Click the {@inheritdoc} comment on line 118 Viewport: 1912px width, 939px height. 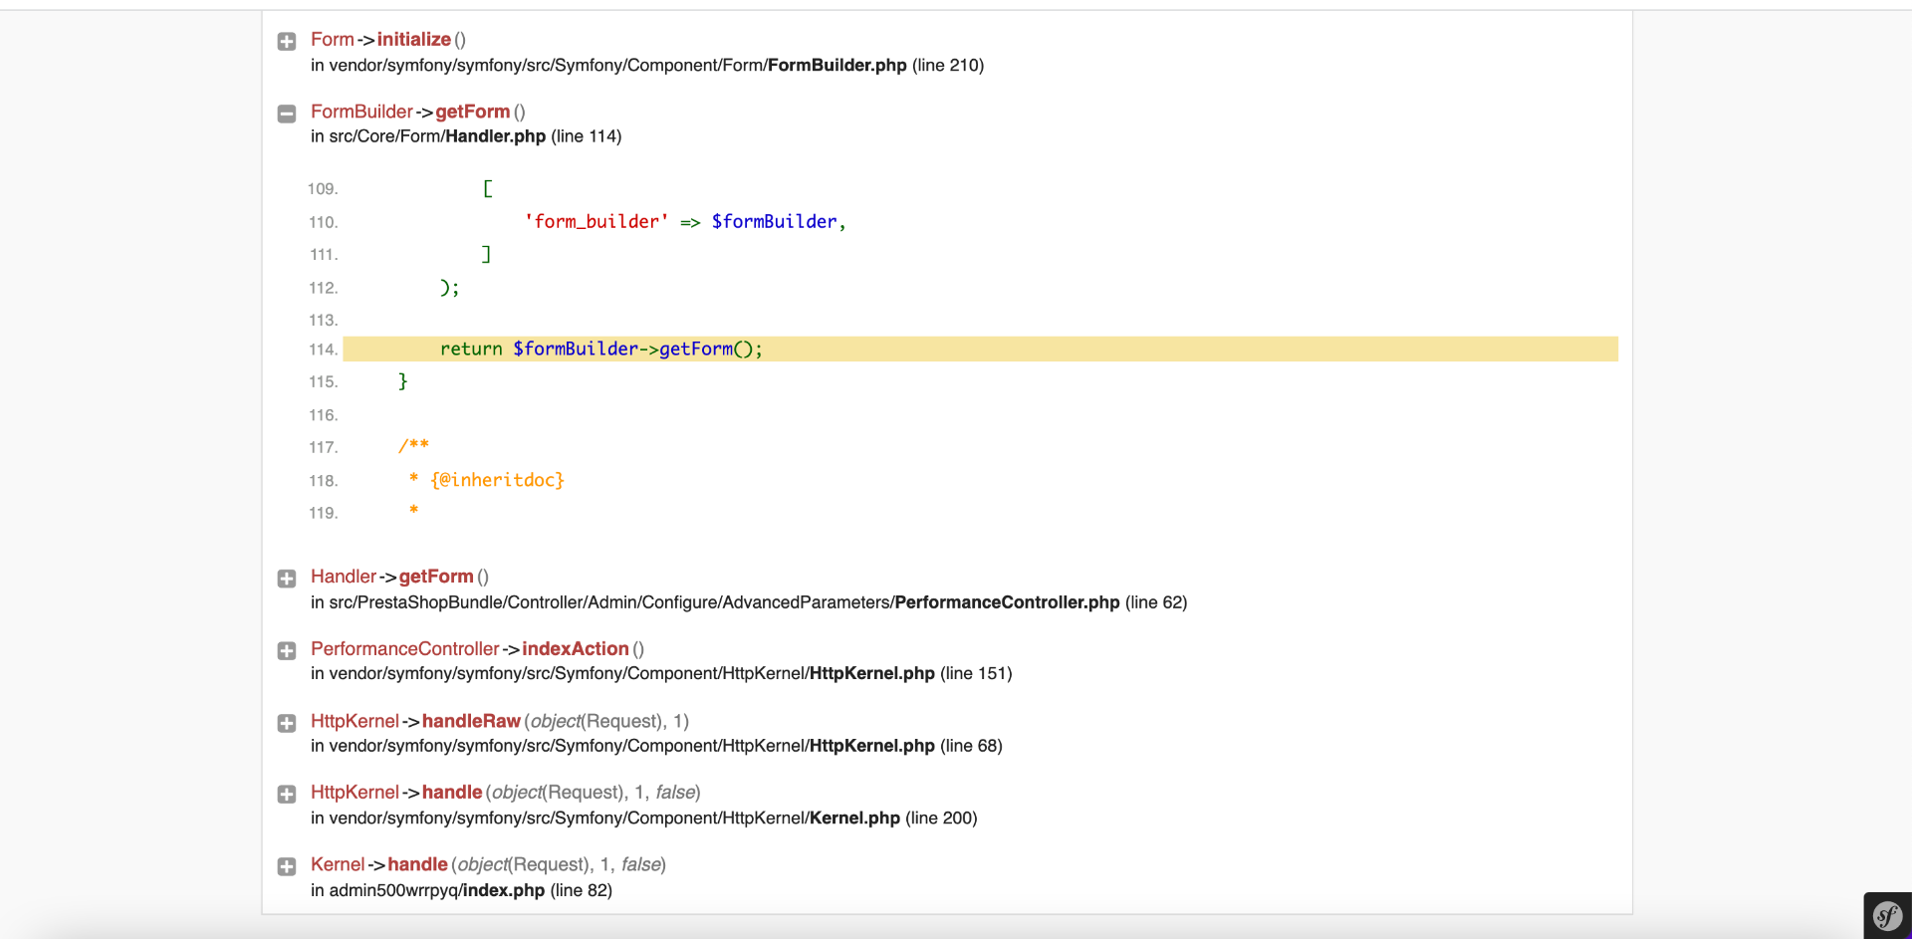pyautogui.click(x=498, y=480)
